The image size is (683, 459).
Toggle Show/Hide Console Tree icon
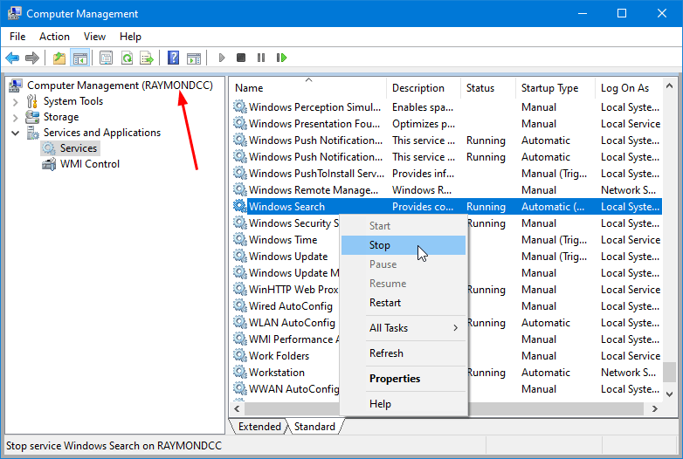[80, 58]
